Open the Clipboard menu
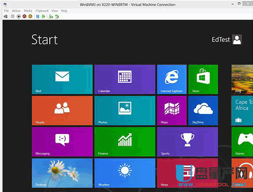The height and width of the screenshot is (192, 253). click(42, 11)
